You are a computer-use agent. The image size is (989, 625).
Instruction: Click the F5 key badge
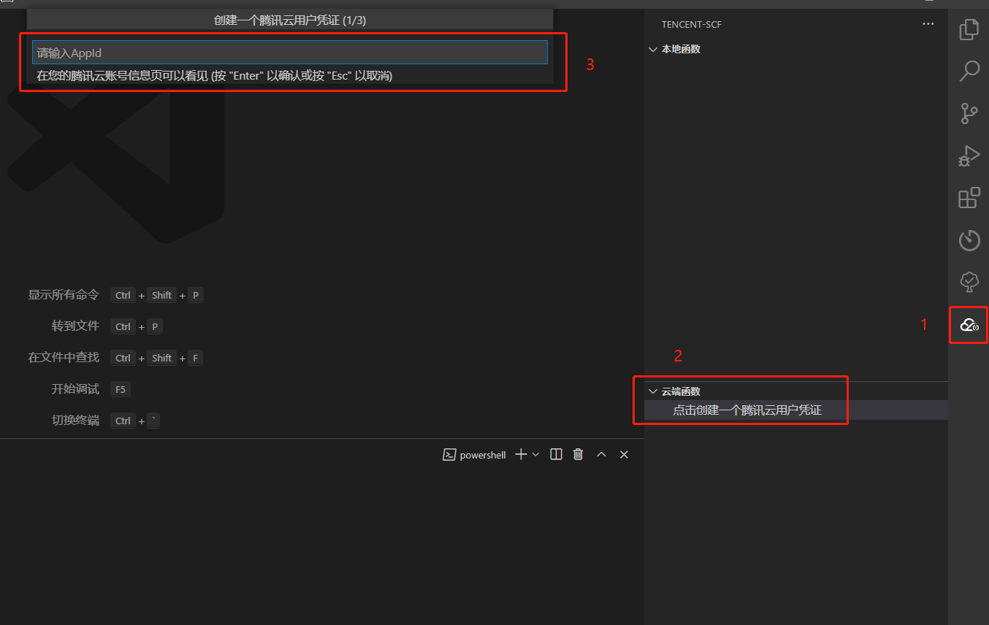[x=121, y=389]
